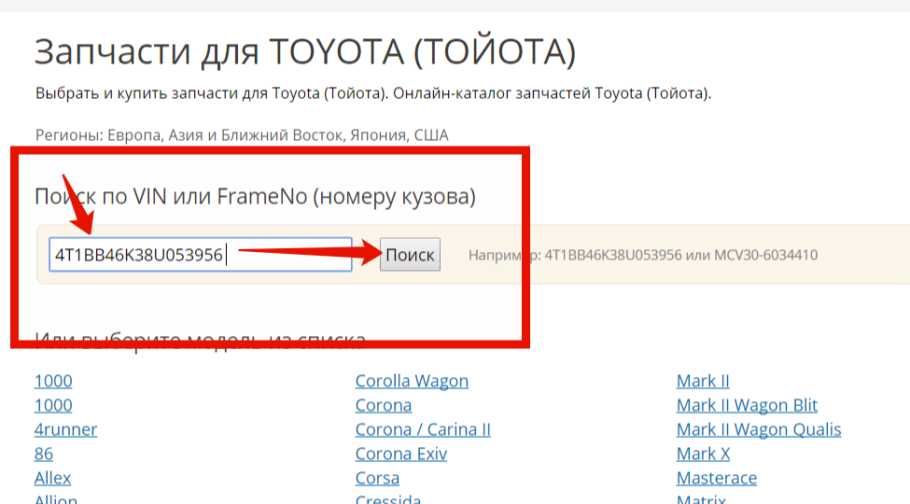Choose the Masterace model link
910x504 pixels.
(717, 478)
